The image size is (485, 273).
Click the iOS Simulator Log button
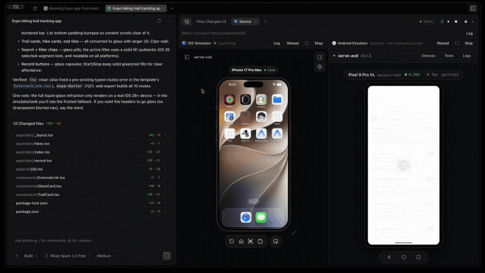tap(277, 43)
